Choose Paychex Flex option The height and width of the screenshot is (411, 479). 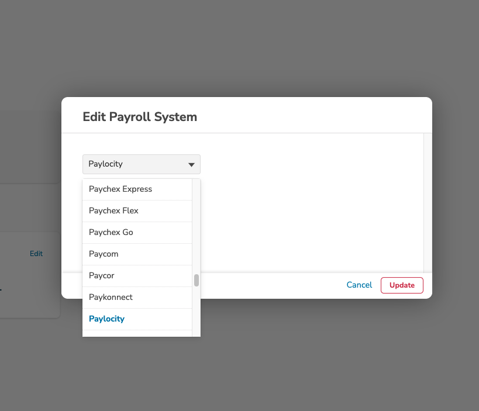click(137, 211)
